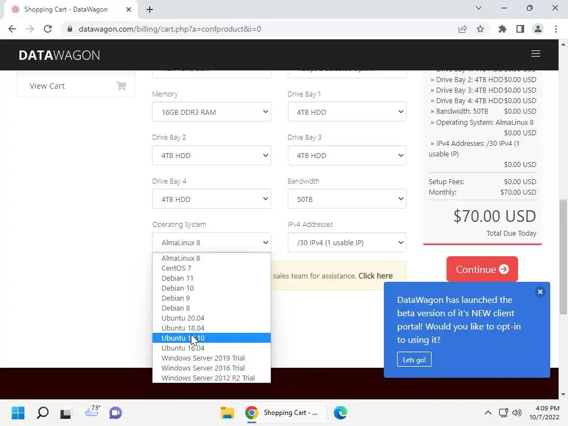Click the tab search chevron in title bar
This screenshot has width=568, height=426.
pyautogui.click(x=479, y=8)
